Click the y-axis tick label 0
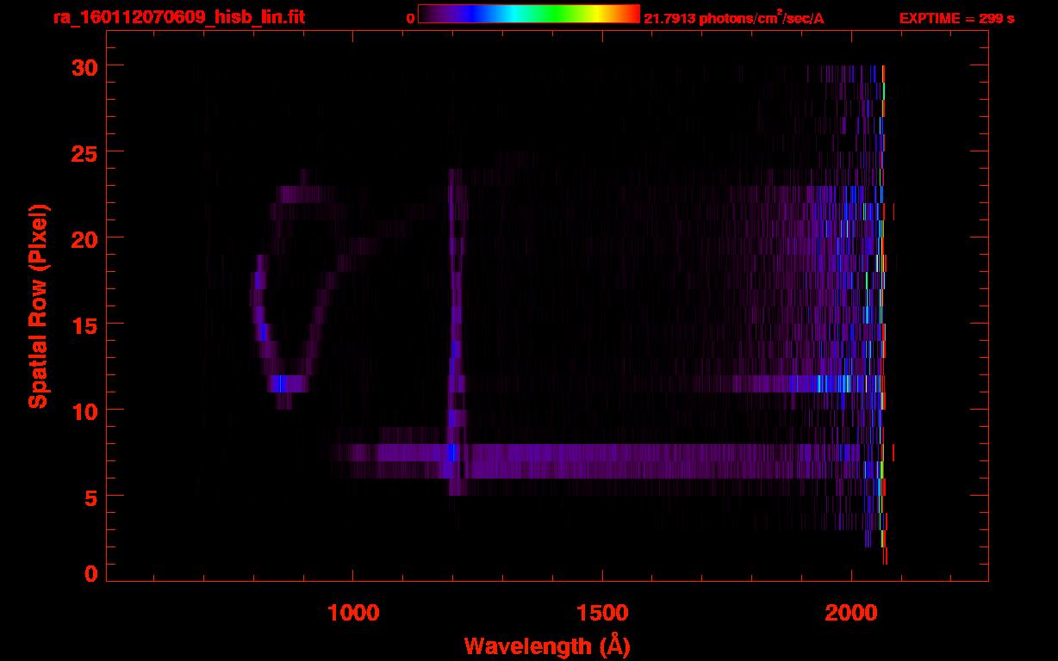Screen dimensions: 1058x661 pos(90,573)
